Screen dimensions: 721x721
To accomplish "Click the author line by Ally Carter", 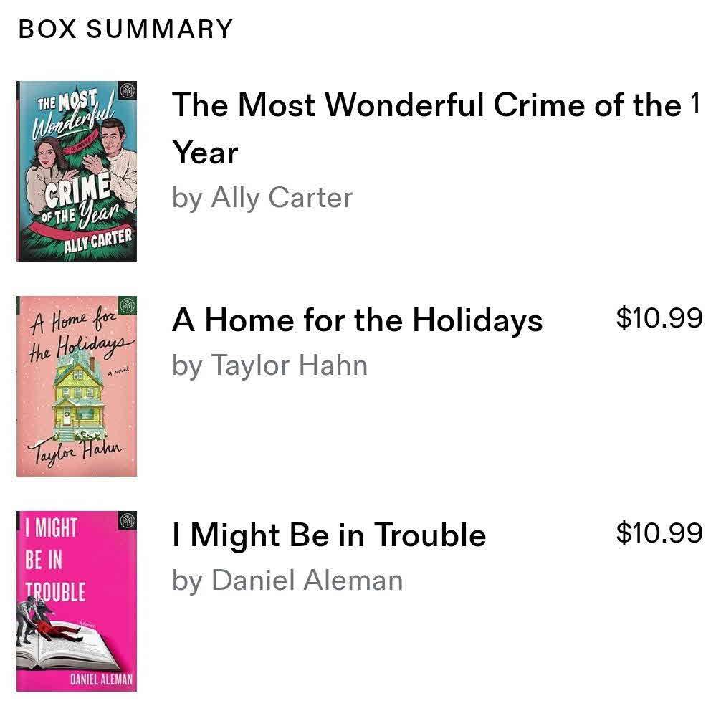I will tap(262, 199).
